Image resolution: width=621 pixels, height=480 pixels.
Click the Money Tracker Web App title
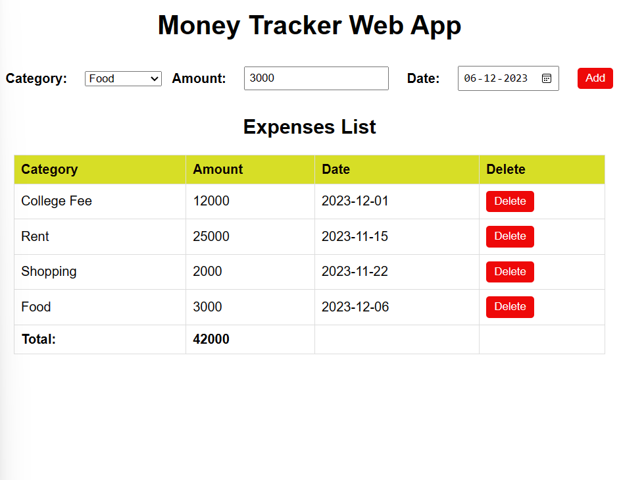[309, 26]
